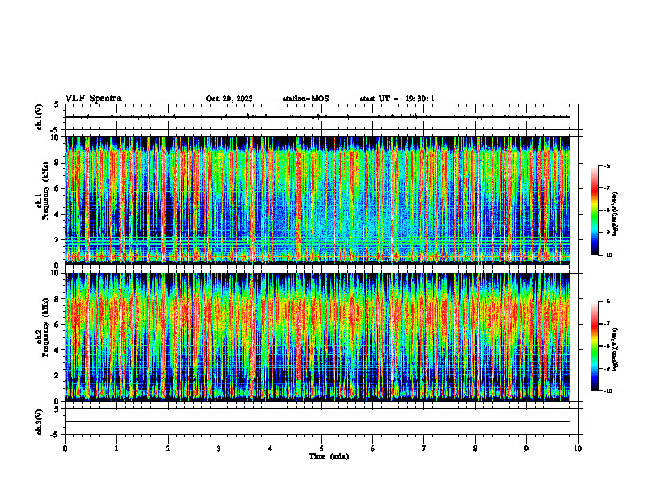Click the time axis tick label "4"
Viewport: 651px width, 503px height.
(270, 449)
